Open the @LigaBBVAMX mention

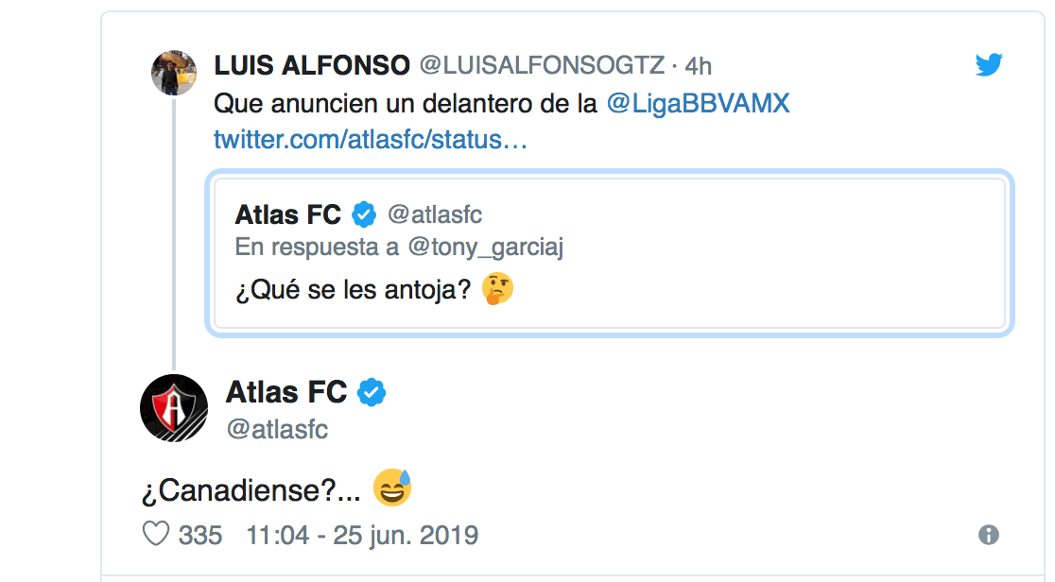[x=698, y=103]
